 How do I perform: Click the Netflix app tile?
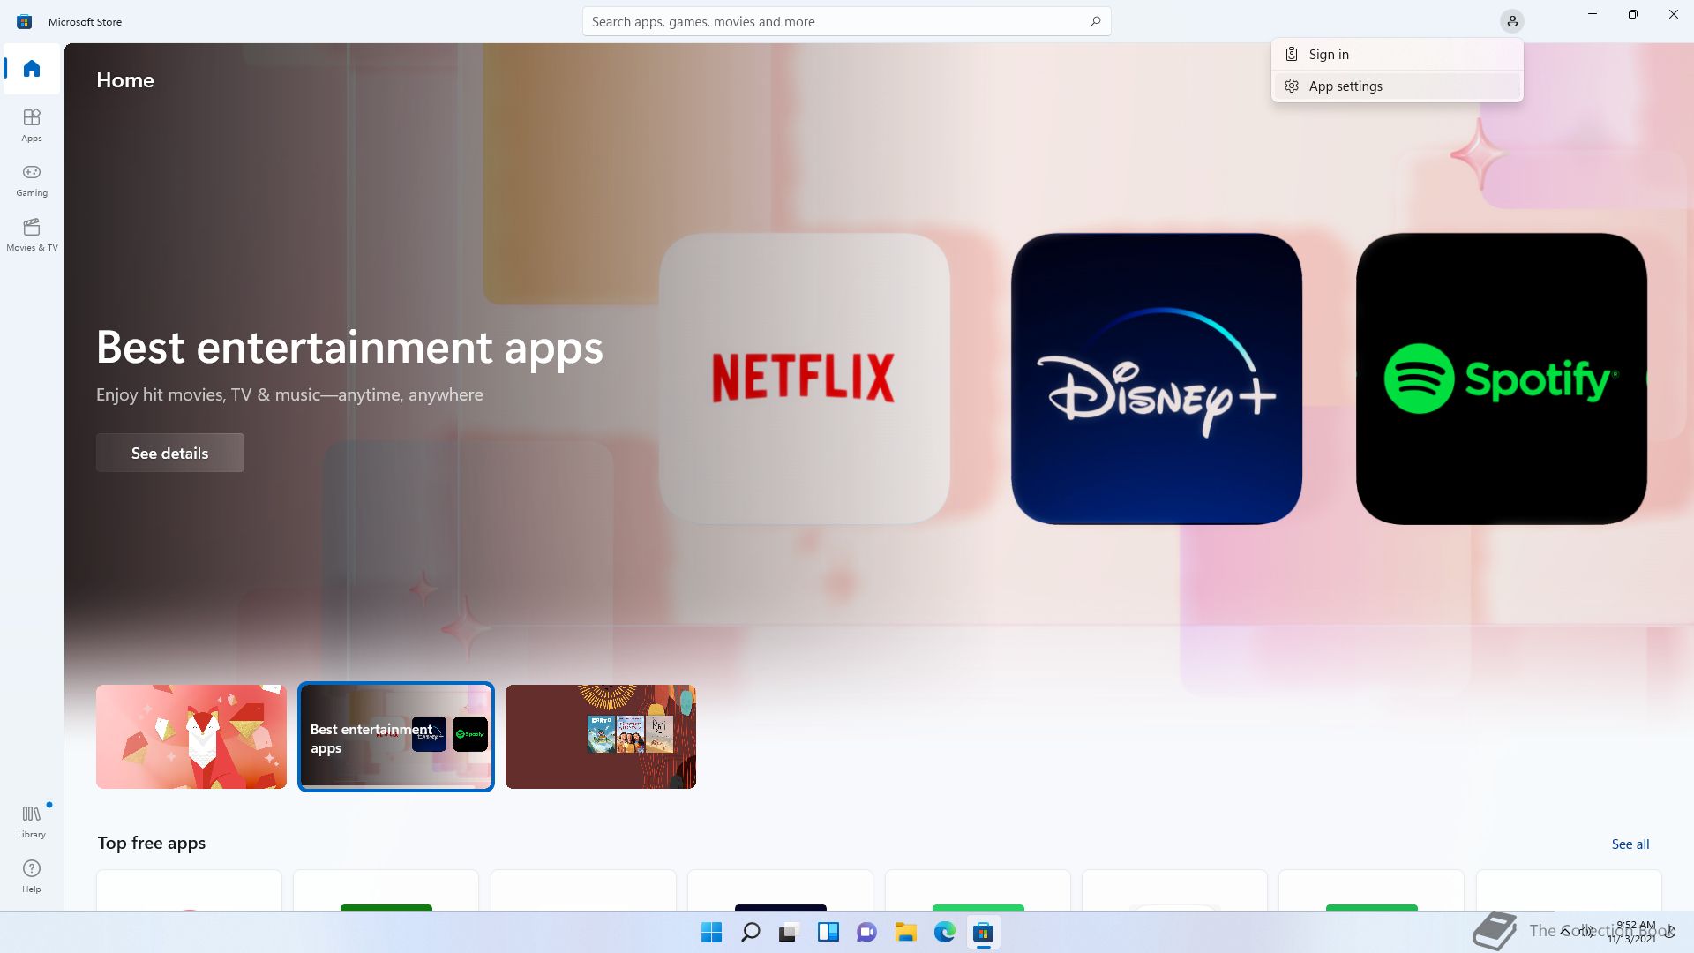coord(804,379)
